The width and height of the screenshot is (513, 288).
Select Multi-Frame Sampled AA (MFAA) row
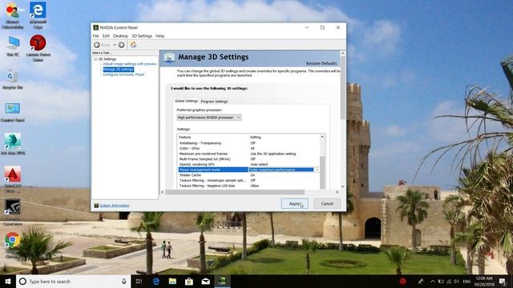[249, 159]
